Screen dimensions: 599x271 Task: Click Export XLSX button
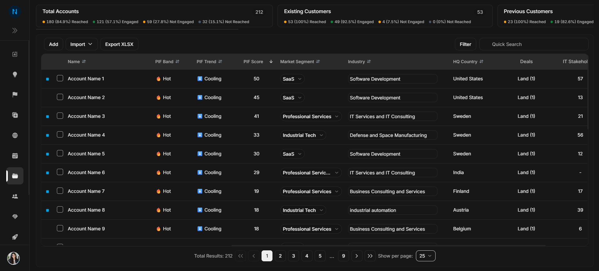click(119, 44)
